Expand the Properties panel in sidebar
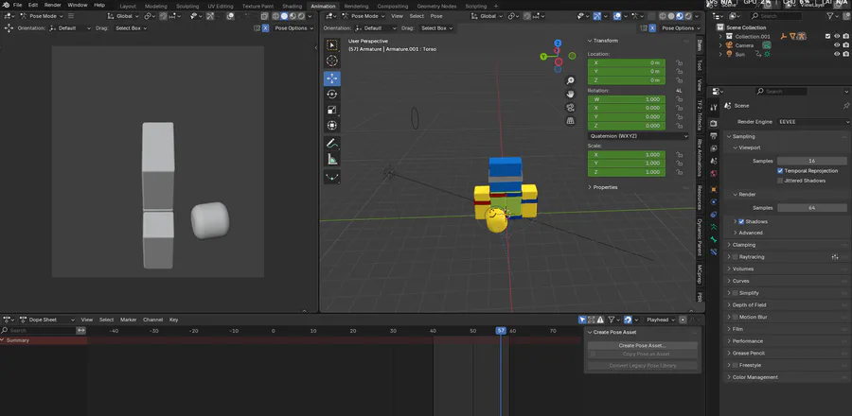The height and width of the screenshot is (416, 852). (x=603, y=187)
